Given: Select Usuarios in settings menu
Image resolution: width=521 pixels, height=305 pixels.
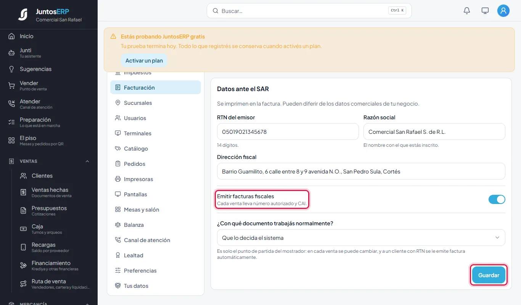Looking at the screenshot, I should [x=156, y=118].
